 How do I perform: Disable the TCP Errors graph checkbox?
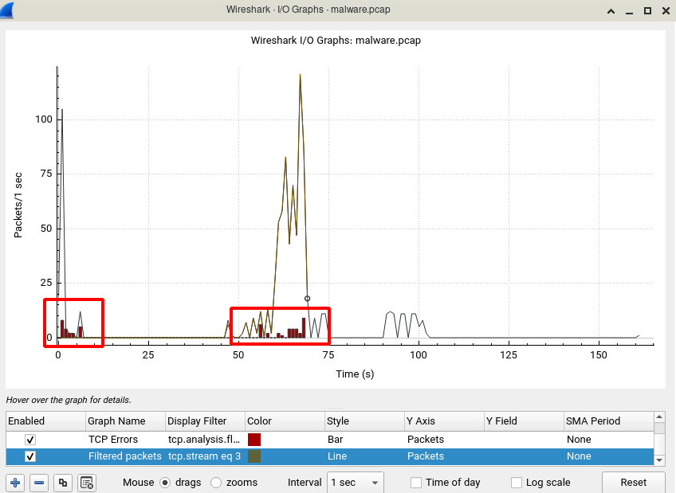30,440
